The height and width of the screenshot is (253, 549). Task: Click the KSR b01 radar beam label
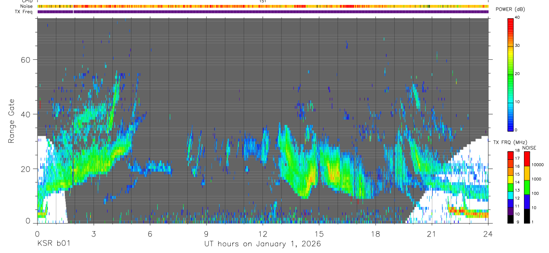tap(53, 244)
